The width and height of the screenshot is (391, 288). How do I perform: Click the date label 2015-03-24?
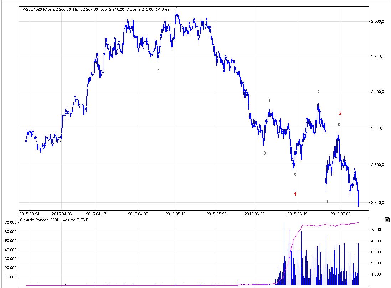(29, 214)
